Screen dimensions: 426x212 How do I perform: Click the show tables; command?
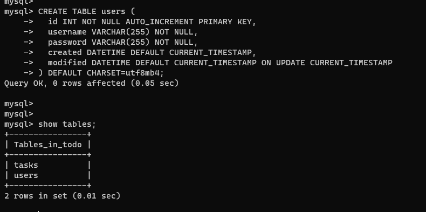point(67,124)
